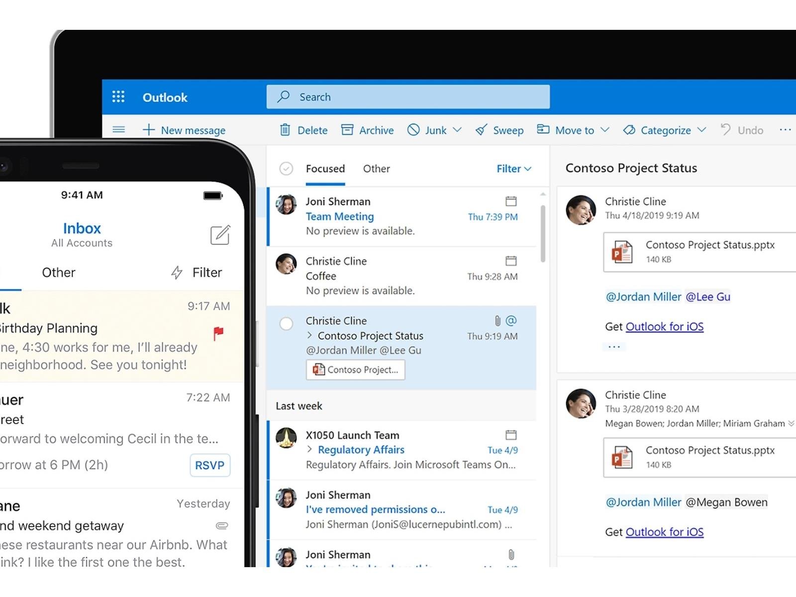
Task: Open the Junk dropdown arrow
Action: (x=457, y=130)
